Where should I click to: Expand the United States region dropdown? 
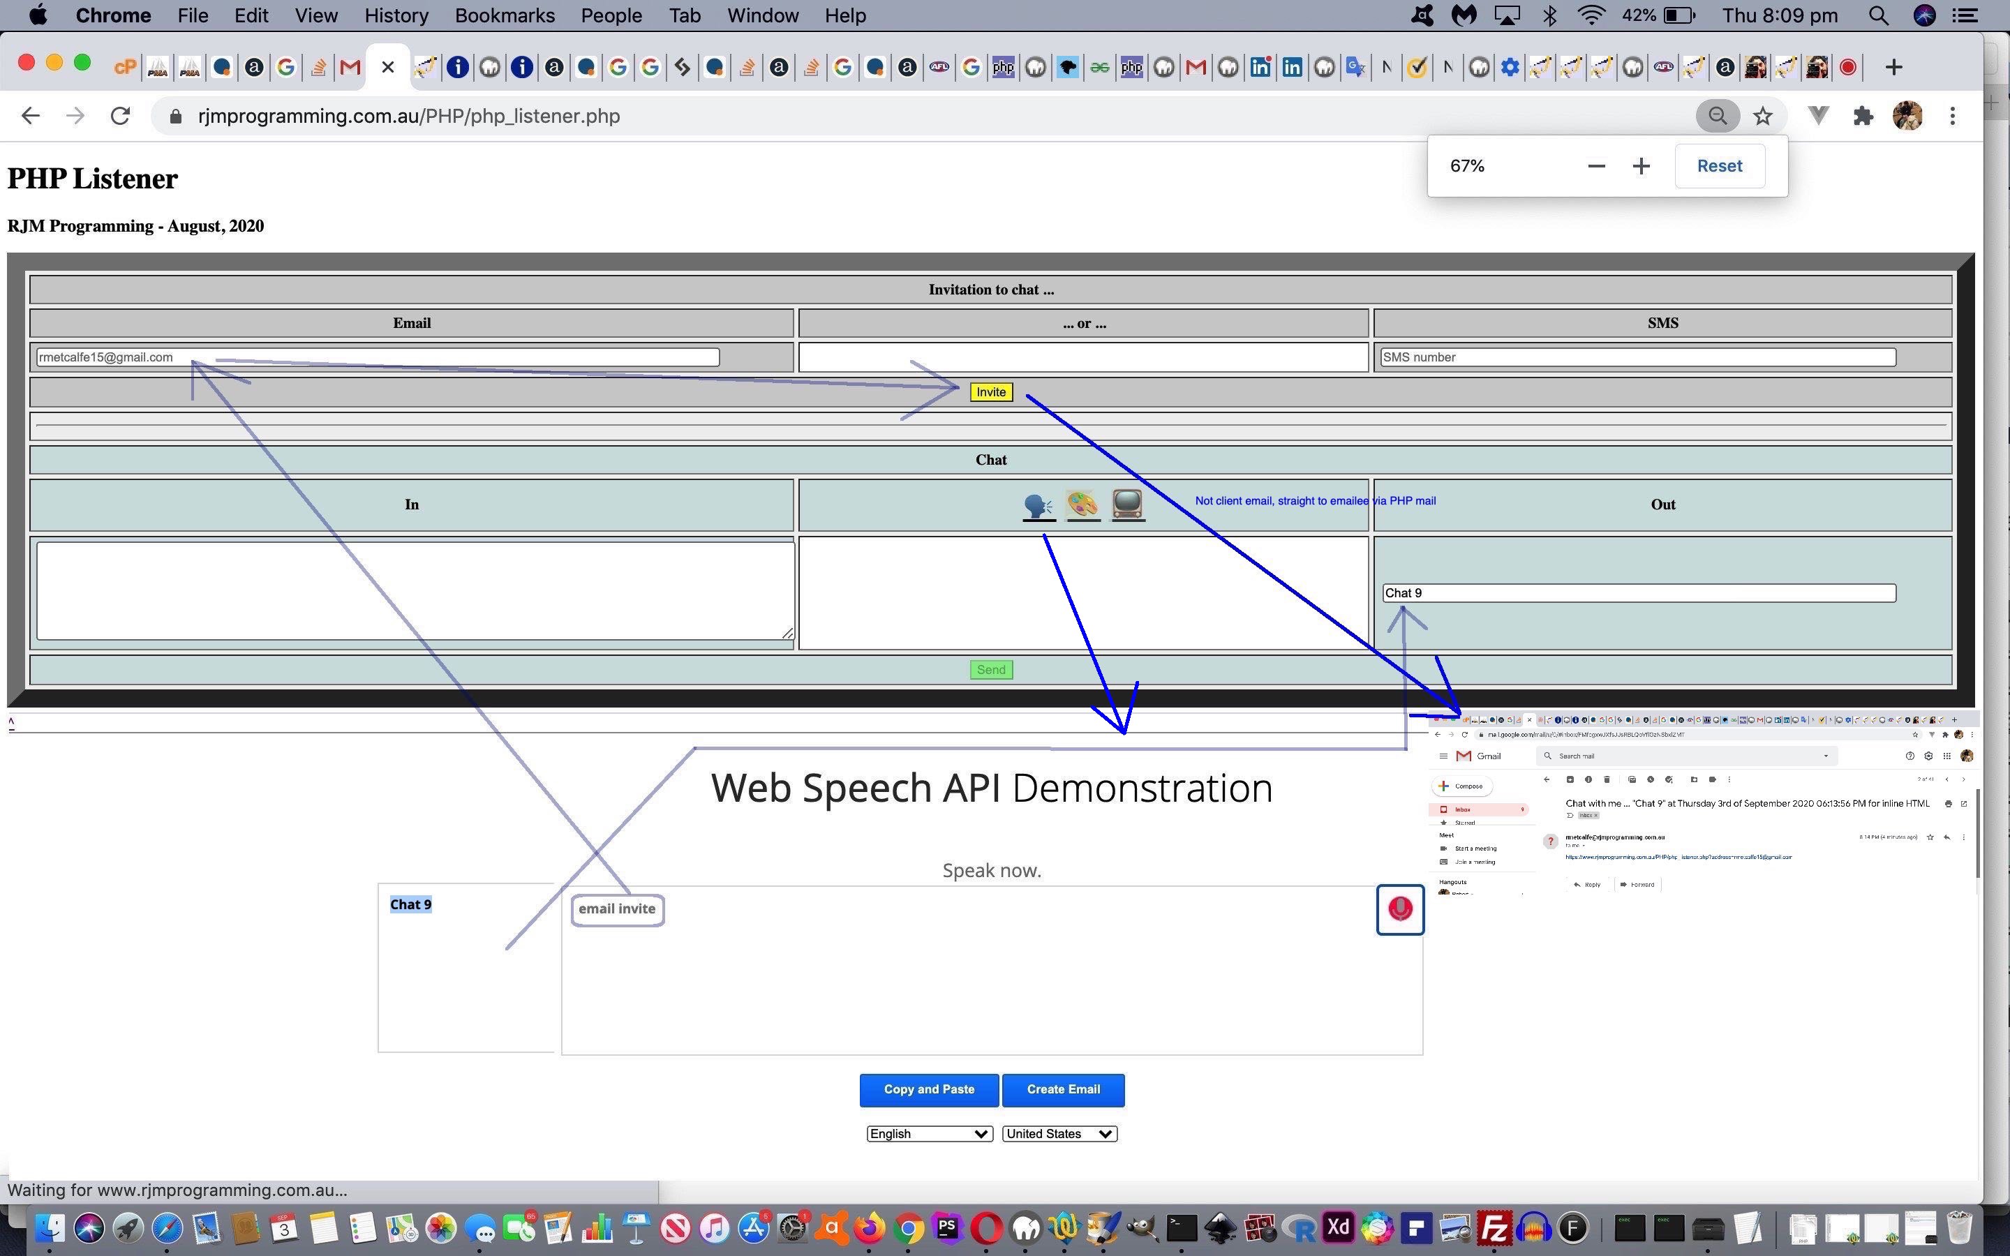click(1059, 1134)
